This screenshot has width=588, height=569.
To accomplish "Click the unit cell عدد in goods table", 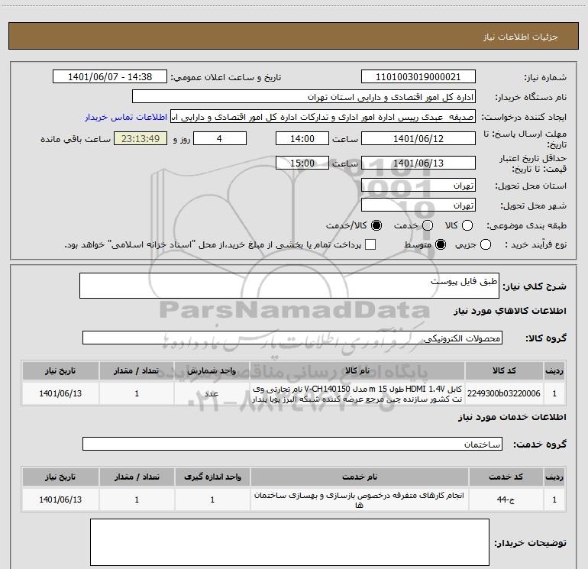I will (x=212, y=393).
